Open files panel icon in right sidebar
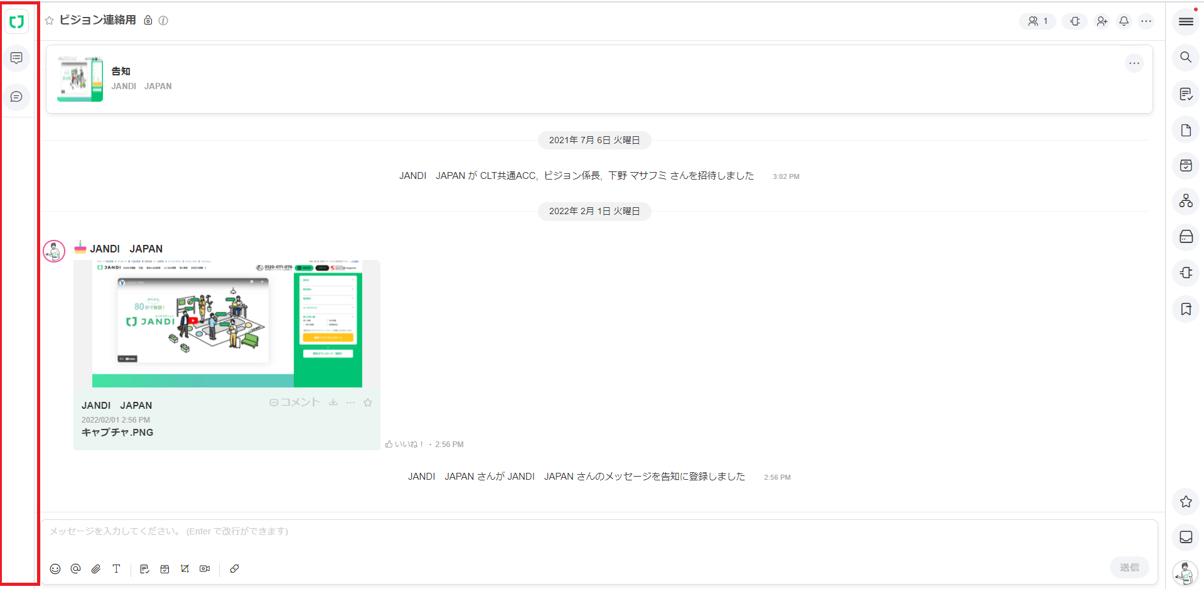The height and width of the screenshot is (589, 1204). [1186, 130]
